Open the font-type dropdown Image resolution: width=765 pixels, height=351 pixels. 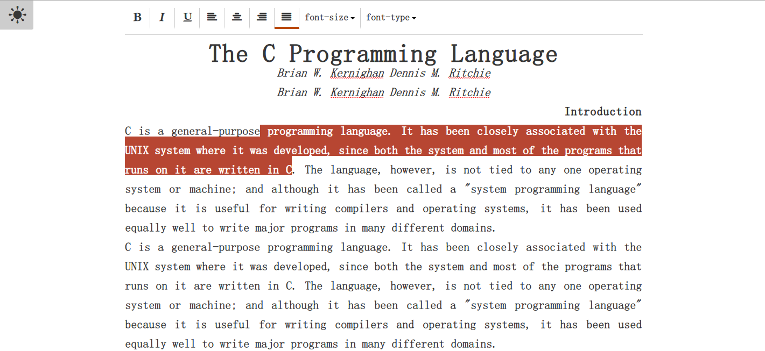(x=391, y=17)
